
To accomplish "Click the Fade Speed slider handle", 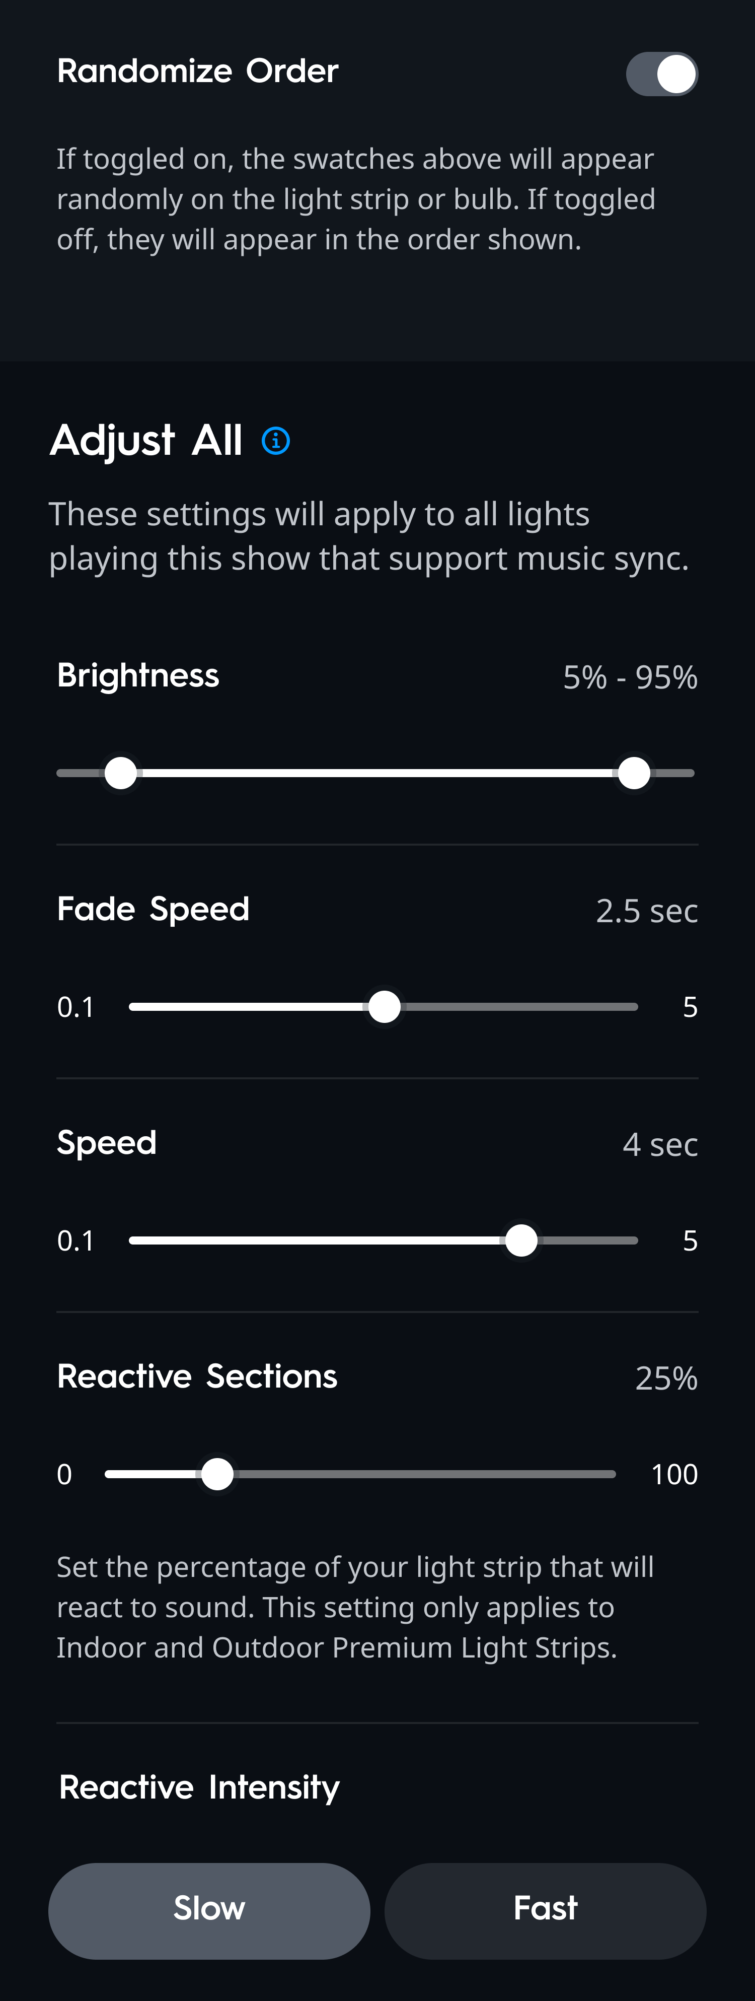I will click(x=384, y=1007).
